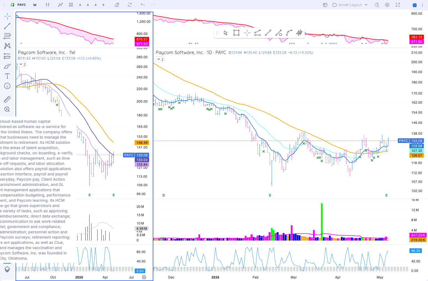The image size is (428, 281).
Task: Open chart settings gear in top bar
Action: point(387,5)
